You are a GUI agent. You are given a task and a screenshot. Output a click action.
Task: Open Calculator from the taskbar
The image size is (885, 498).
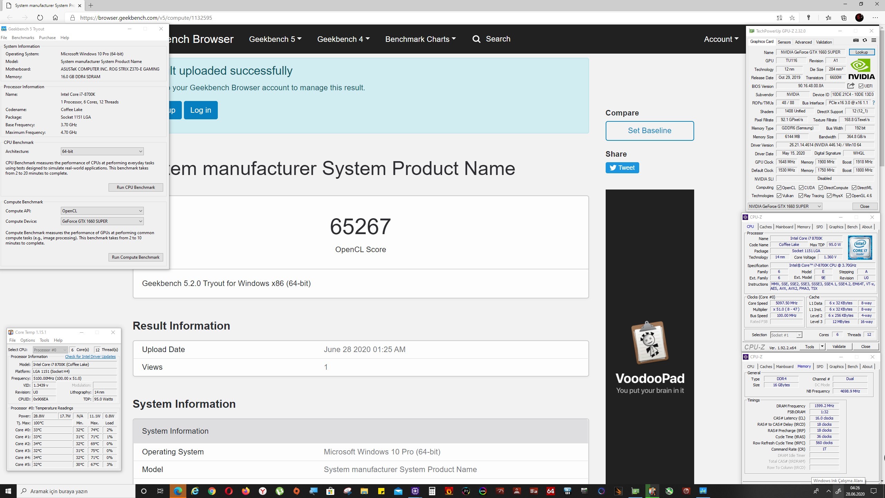pos(432,491)
